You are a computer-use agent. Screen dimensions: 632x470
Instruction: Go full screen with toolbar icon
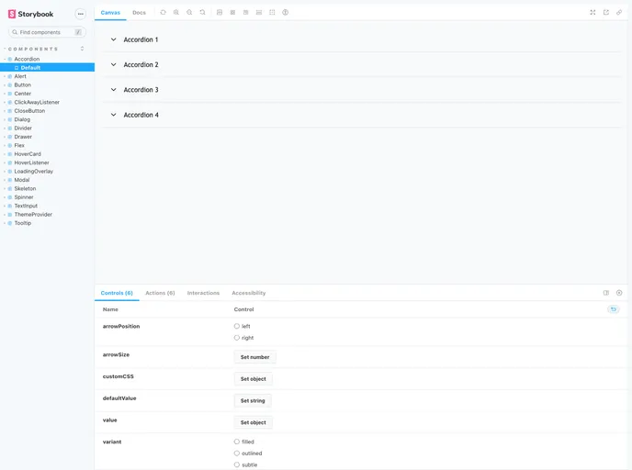point(592,13)
